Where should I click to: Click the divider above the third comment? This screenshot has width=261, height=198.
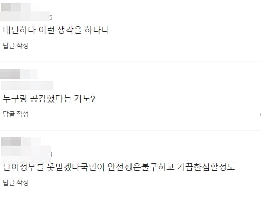point(130,130)
